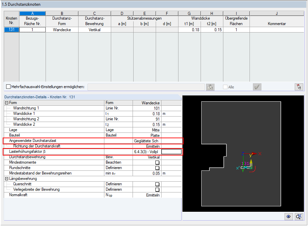Click Übergreifende Flächen cell value 1
The width and height of the screenshot is (308, 226).
pyautogui.click(x=236, y=30)
